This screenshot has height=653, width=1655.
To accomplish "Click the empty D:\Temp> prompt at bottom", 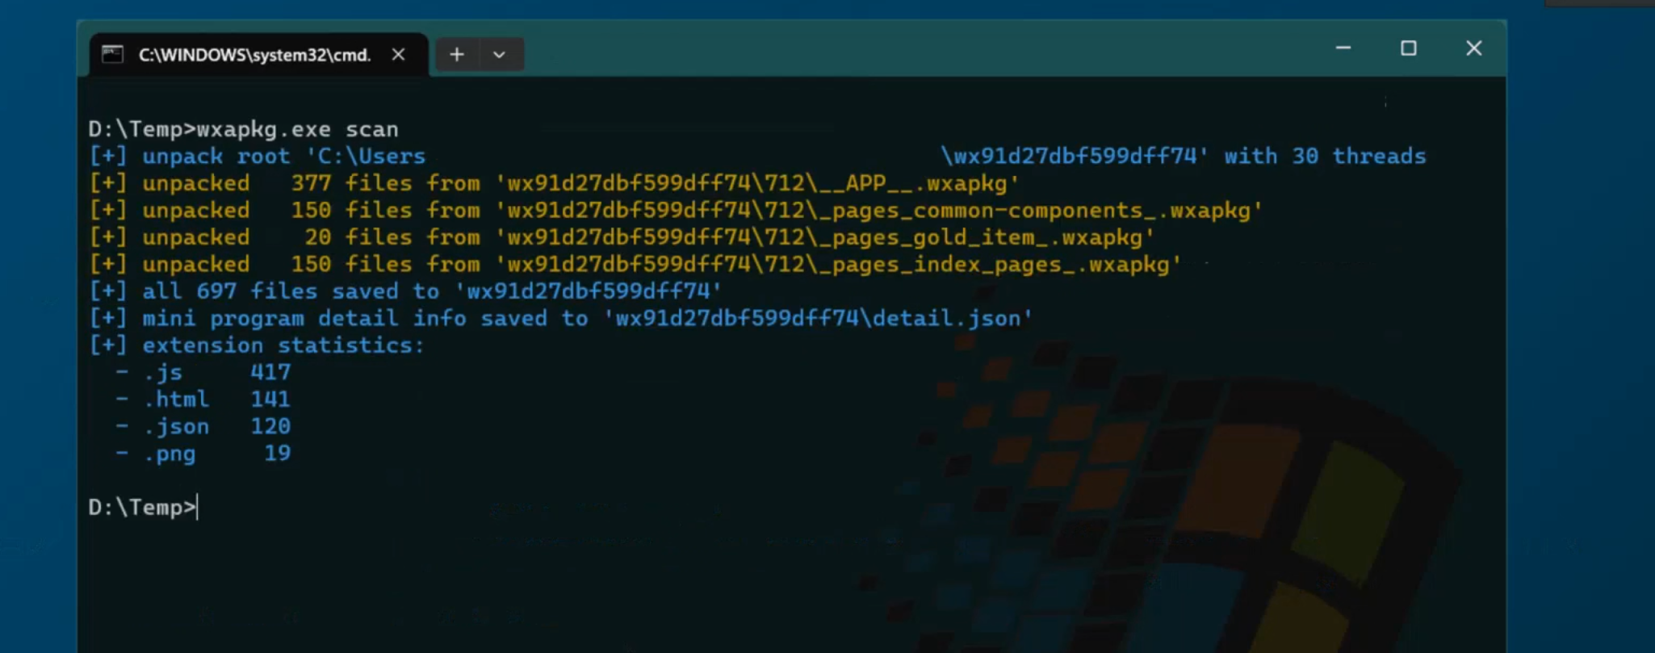I will 143,507.
